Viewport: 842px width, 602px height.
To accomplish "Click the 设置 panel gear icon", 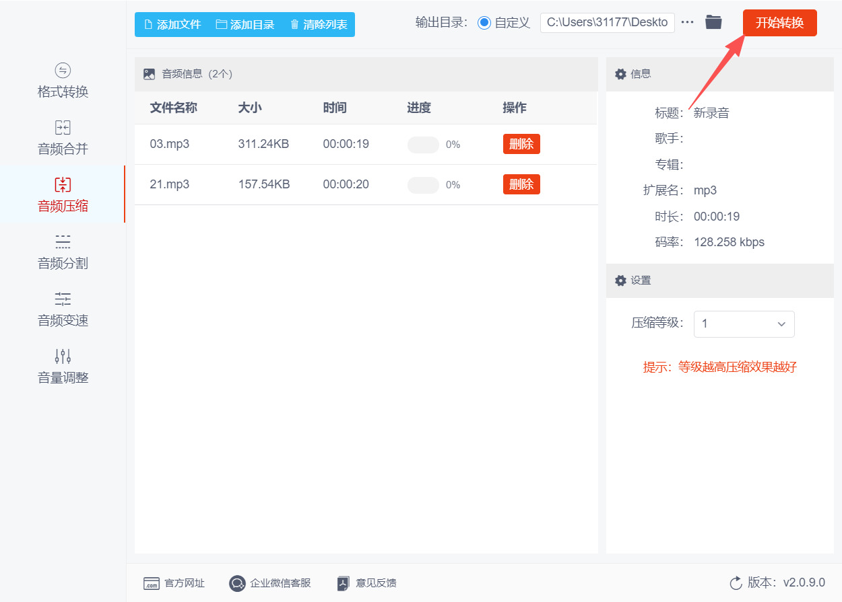I will coord(621,280).
